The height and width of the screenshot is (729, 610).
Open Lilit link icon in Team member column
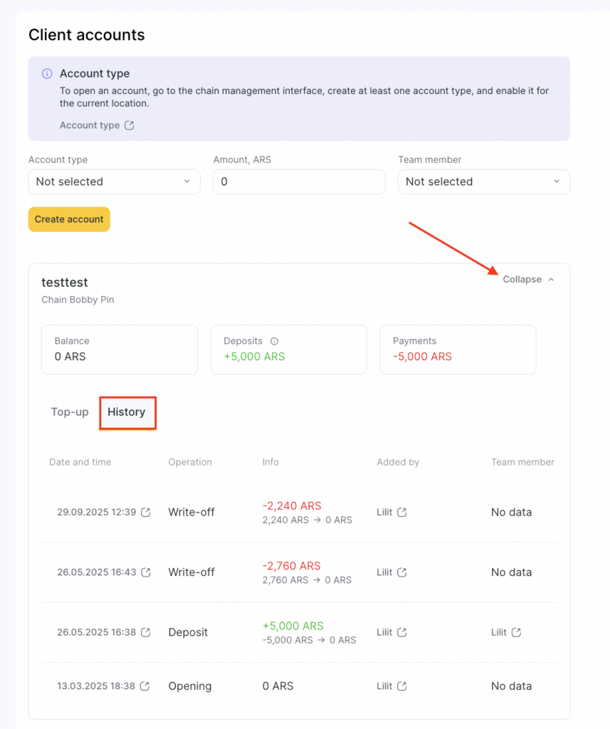[517, 632]
